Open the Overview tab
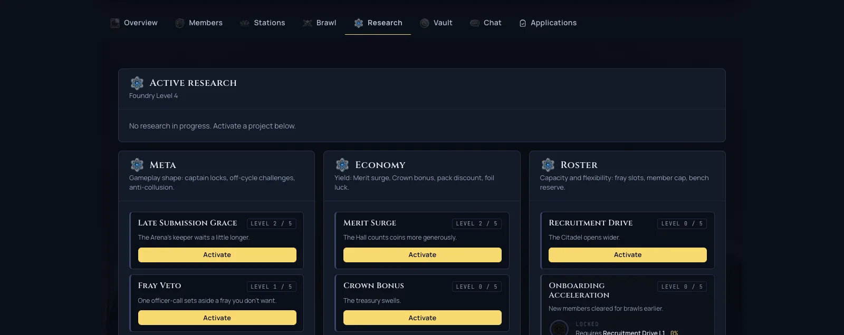844x335 pixels. point(134,23)
